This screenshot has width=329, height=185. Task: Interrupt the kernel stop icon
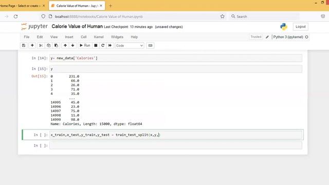[96, 46]
